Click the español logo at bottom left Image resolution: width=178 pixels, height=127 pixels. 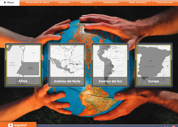point(17,125)
